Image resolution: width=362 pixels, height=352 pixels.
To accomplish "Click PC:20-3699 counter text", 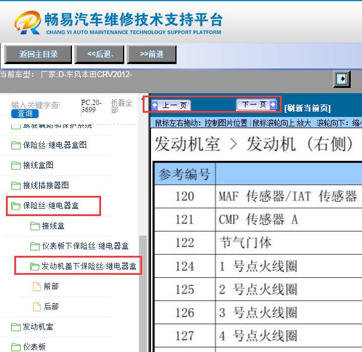I will 92,106.
